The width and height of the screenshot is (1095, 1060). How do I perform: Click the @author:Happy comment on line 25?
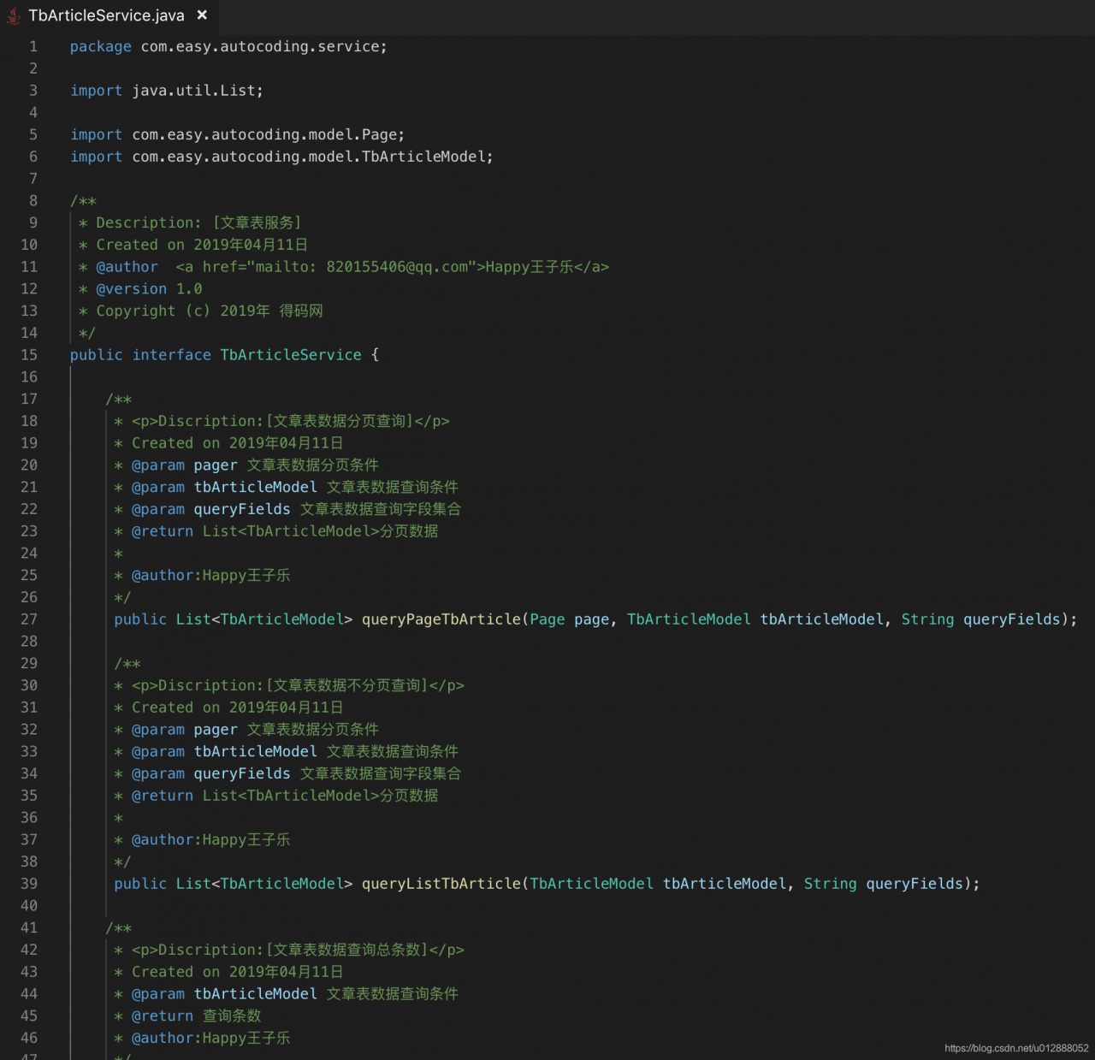202,576
